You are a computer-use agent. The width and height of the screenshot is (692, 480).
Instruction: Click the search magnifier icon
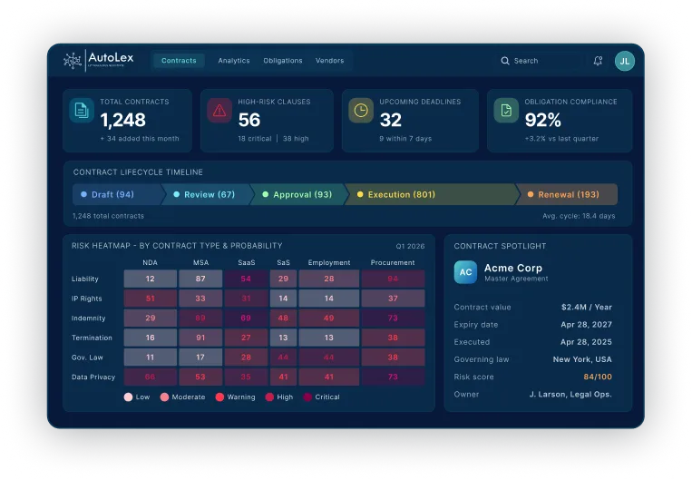[x=505, y=61]
